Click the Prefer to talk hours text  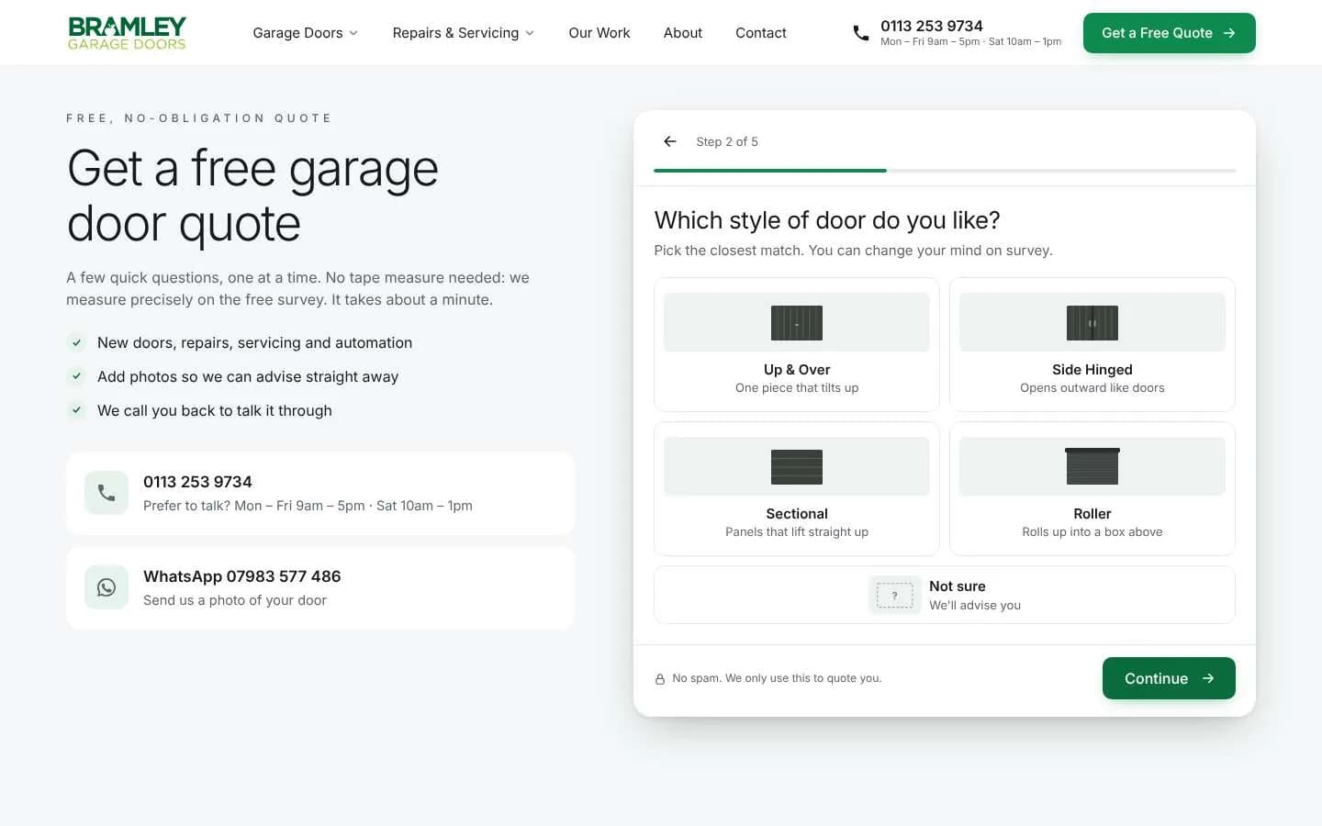click(308, 506)
